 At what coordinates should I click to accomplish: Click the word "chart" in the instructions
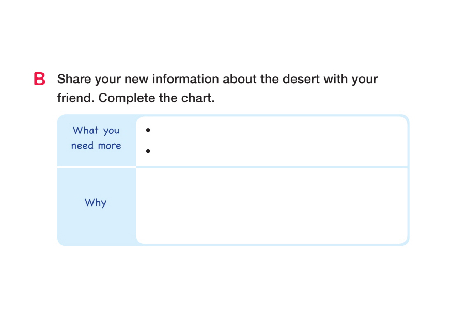click(x=197, y=98)
